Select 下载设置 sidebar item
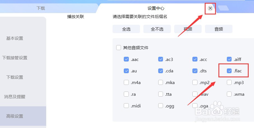This screenshot has width=254, height=128. tap(15, 77)
